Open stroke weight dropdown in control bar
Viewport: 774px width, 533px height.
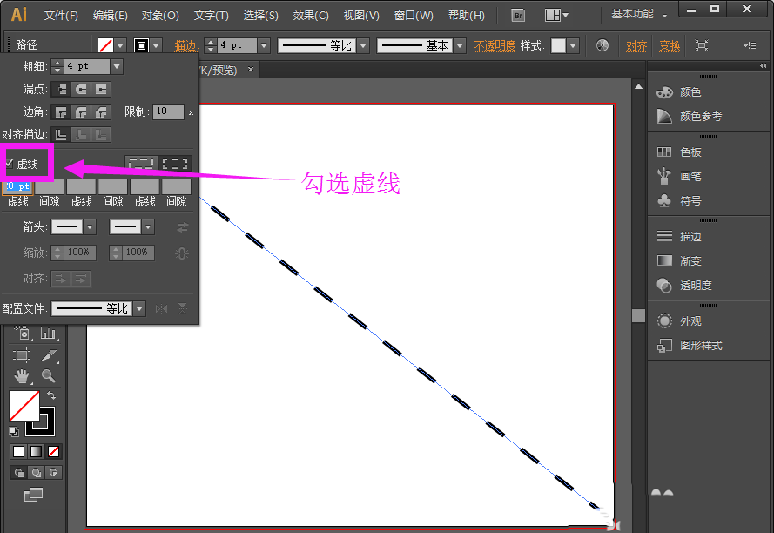[x=264, y=45]
